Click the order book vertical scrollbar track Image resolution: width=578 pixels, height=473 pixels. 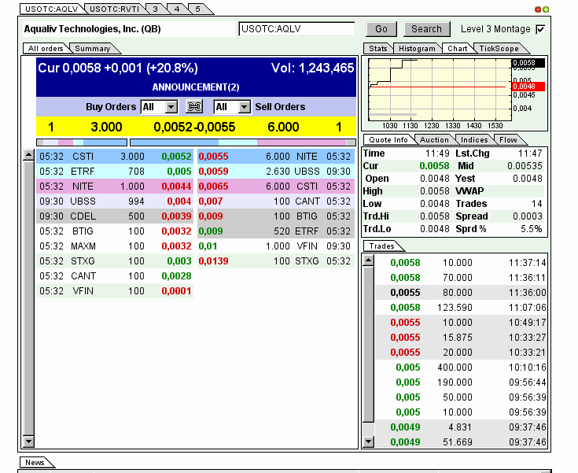(x=28, y=298)
